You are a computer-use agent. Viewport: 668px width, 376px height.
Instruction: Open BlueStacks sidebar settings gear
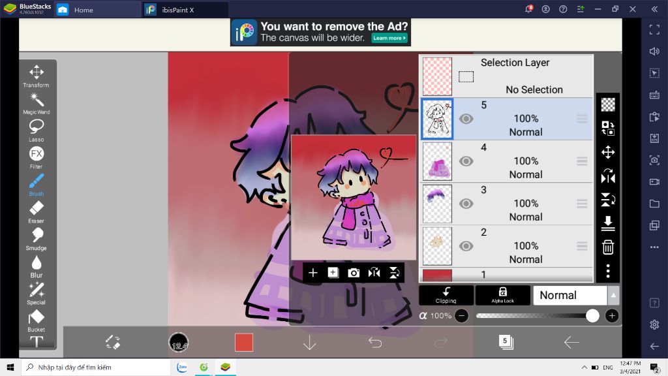[654, 324]
